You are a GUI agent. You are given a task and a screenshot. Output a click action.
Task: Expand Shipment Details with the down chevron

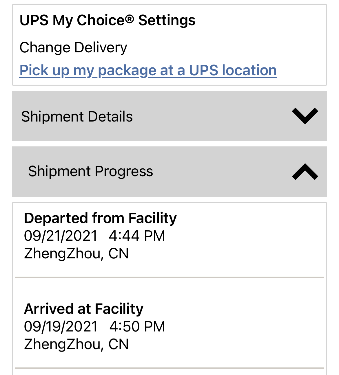pos(305,116)
